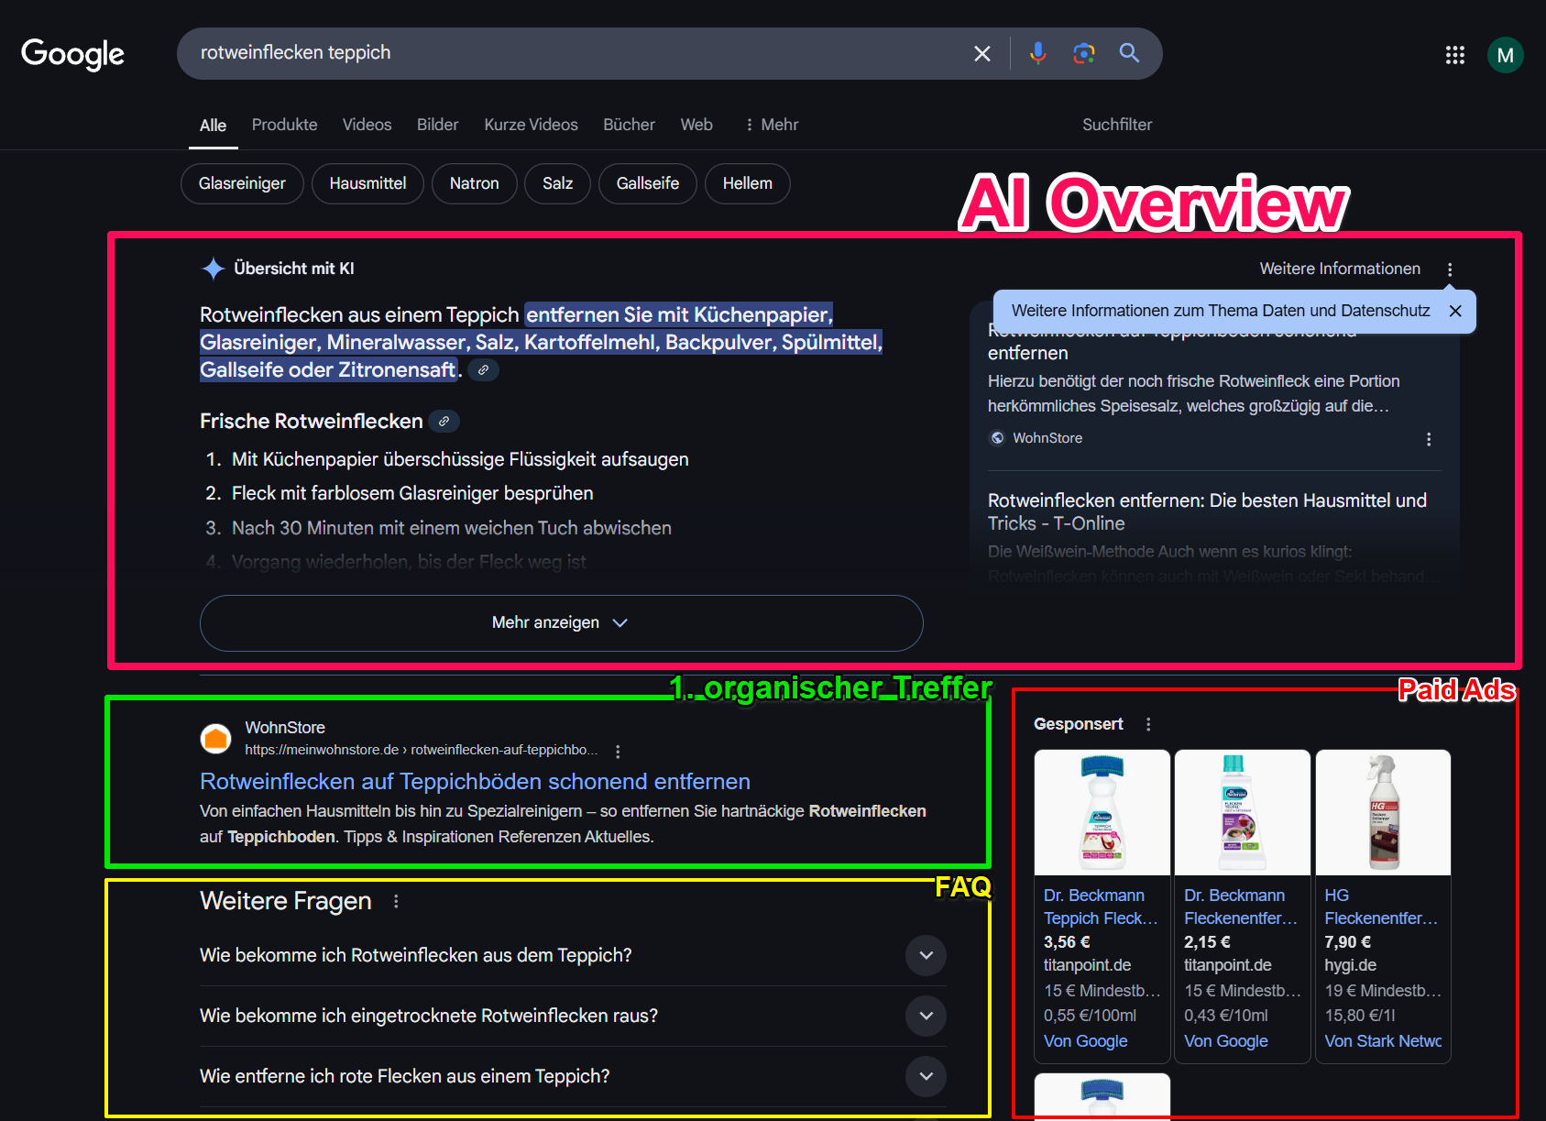
Task: Open Dr. Beckmann Teppich Fleck product image
Action: point(1102,813)
